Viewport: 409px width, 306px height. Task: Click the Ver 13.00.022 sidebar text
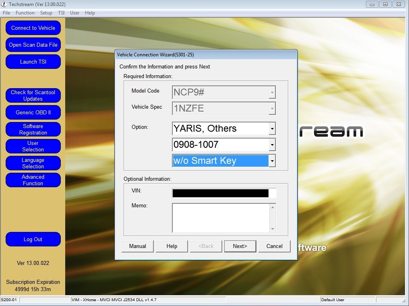click(x=33, y=263)
